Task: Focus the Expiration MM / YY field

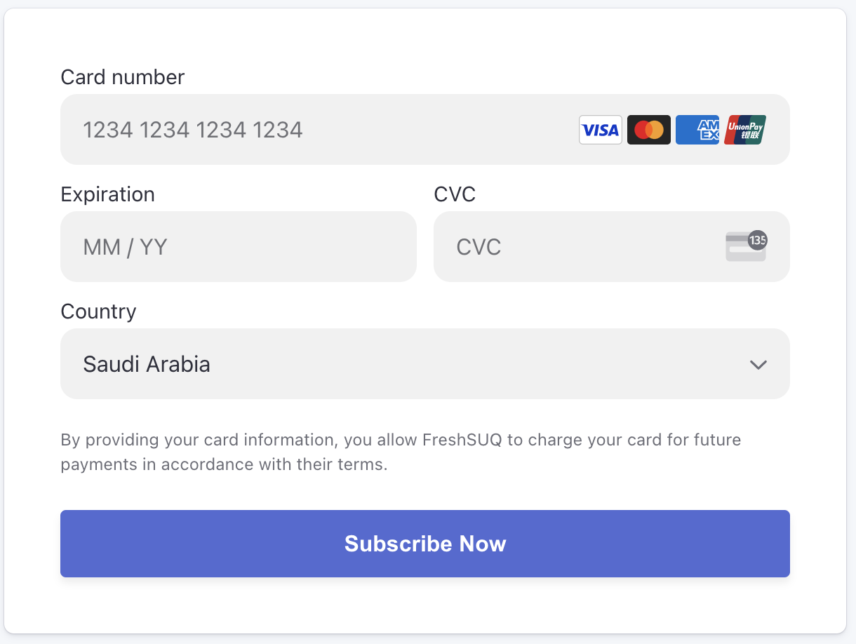Action: point(239,247)
